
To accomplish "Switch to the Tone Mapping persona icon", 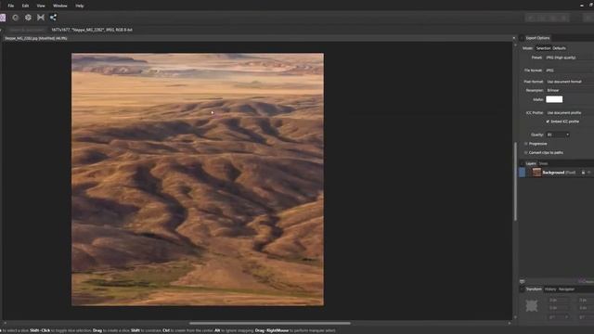I will 41,18.
